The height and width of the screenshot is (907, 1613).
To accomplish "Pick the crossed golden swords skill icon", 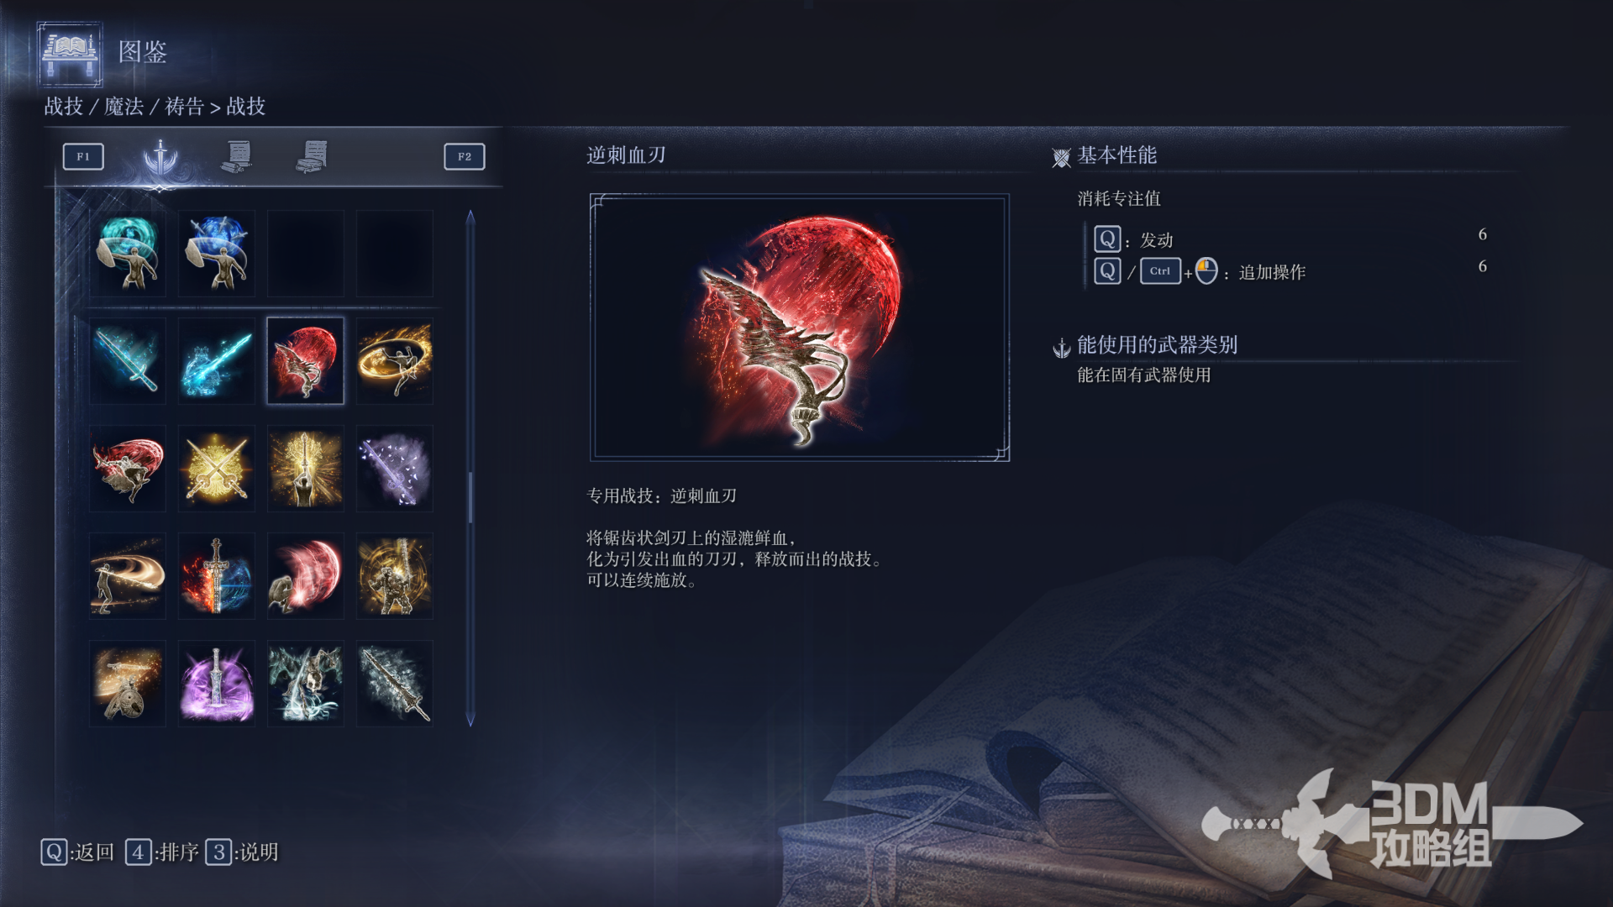I will coord(217,468).
